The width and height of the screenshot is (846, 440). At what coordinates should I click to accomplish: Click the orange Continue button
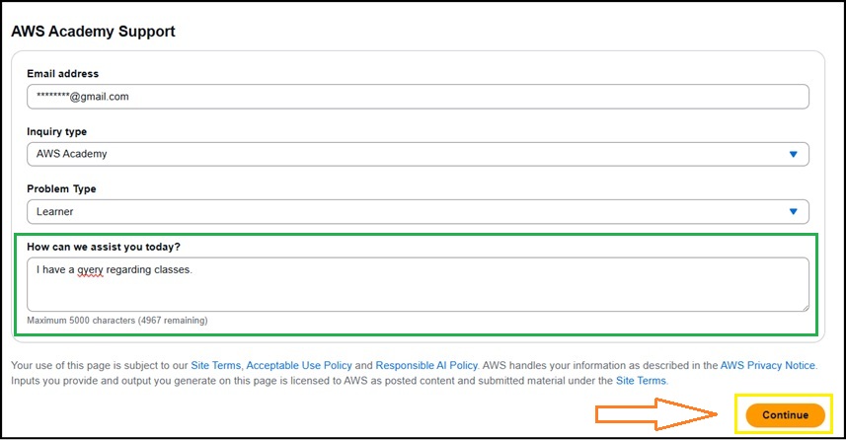(785, 415)
